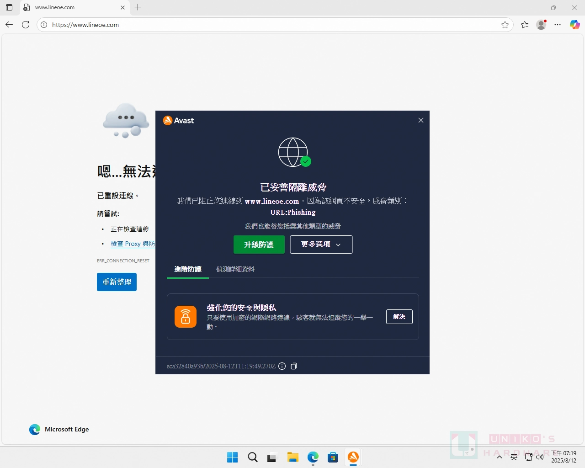Click the Avast taskbar icon
This screenshot has width=585, height=468.
(353, 457)
